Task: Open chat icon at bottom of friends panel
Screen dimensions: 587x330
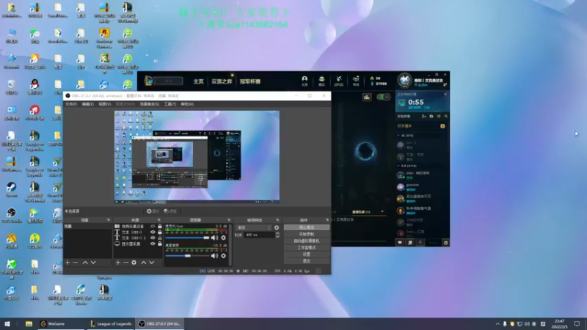Action: [400, 243]
